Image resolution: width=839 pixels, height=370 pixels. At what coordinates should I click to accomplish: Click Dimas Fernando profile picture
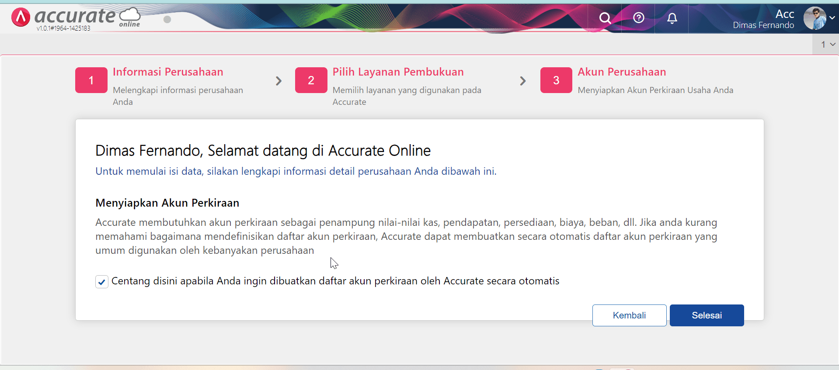(815, 18)
